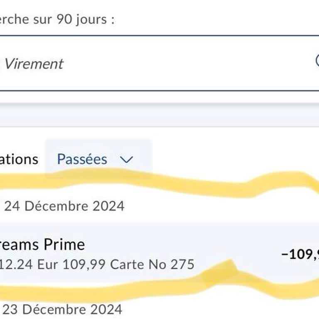
Task: Click the gray band below the search box
Action: (159, 115)
